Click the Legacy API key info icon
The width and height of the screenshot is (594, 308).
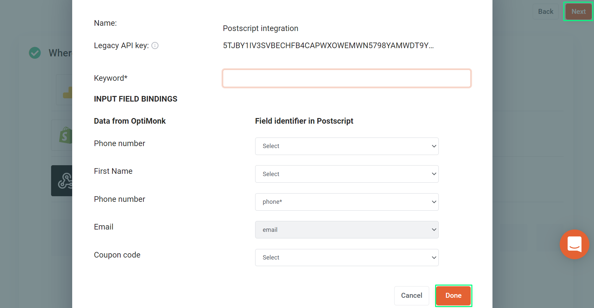[x=155, y=46]
